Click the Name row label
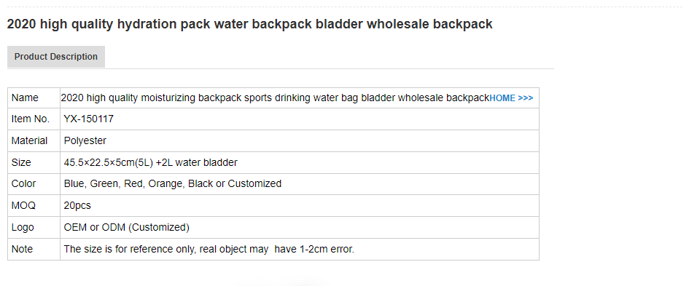689x286 pixels. point(25,98)
